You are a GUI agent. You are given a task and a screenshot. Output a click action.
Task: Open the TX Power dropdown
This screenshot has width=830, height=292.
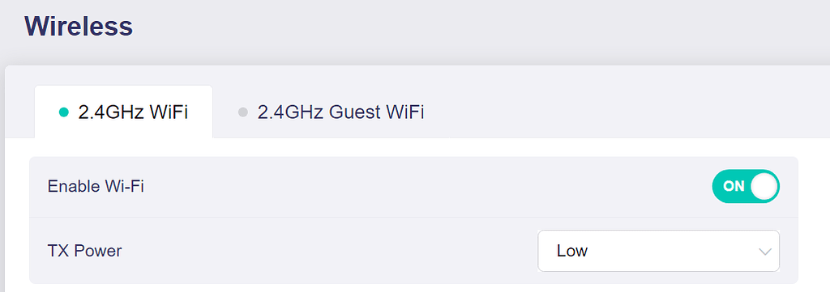[658, 251]
